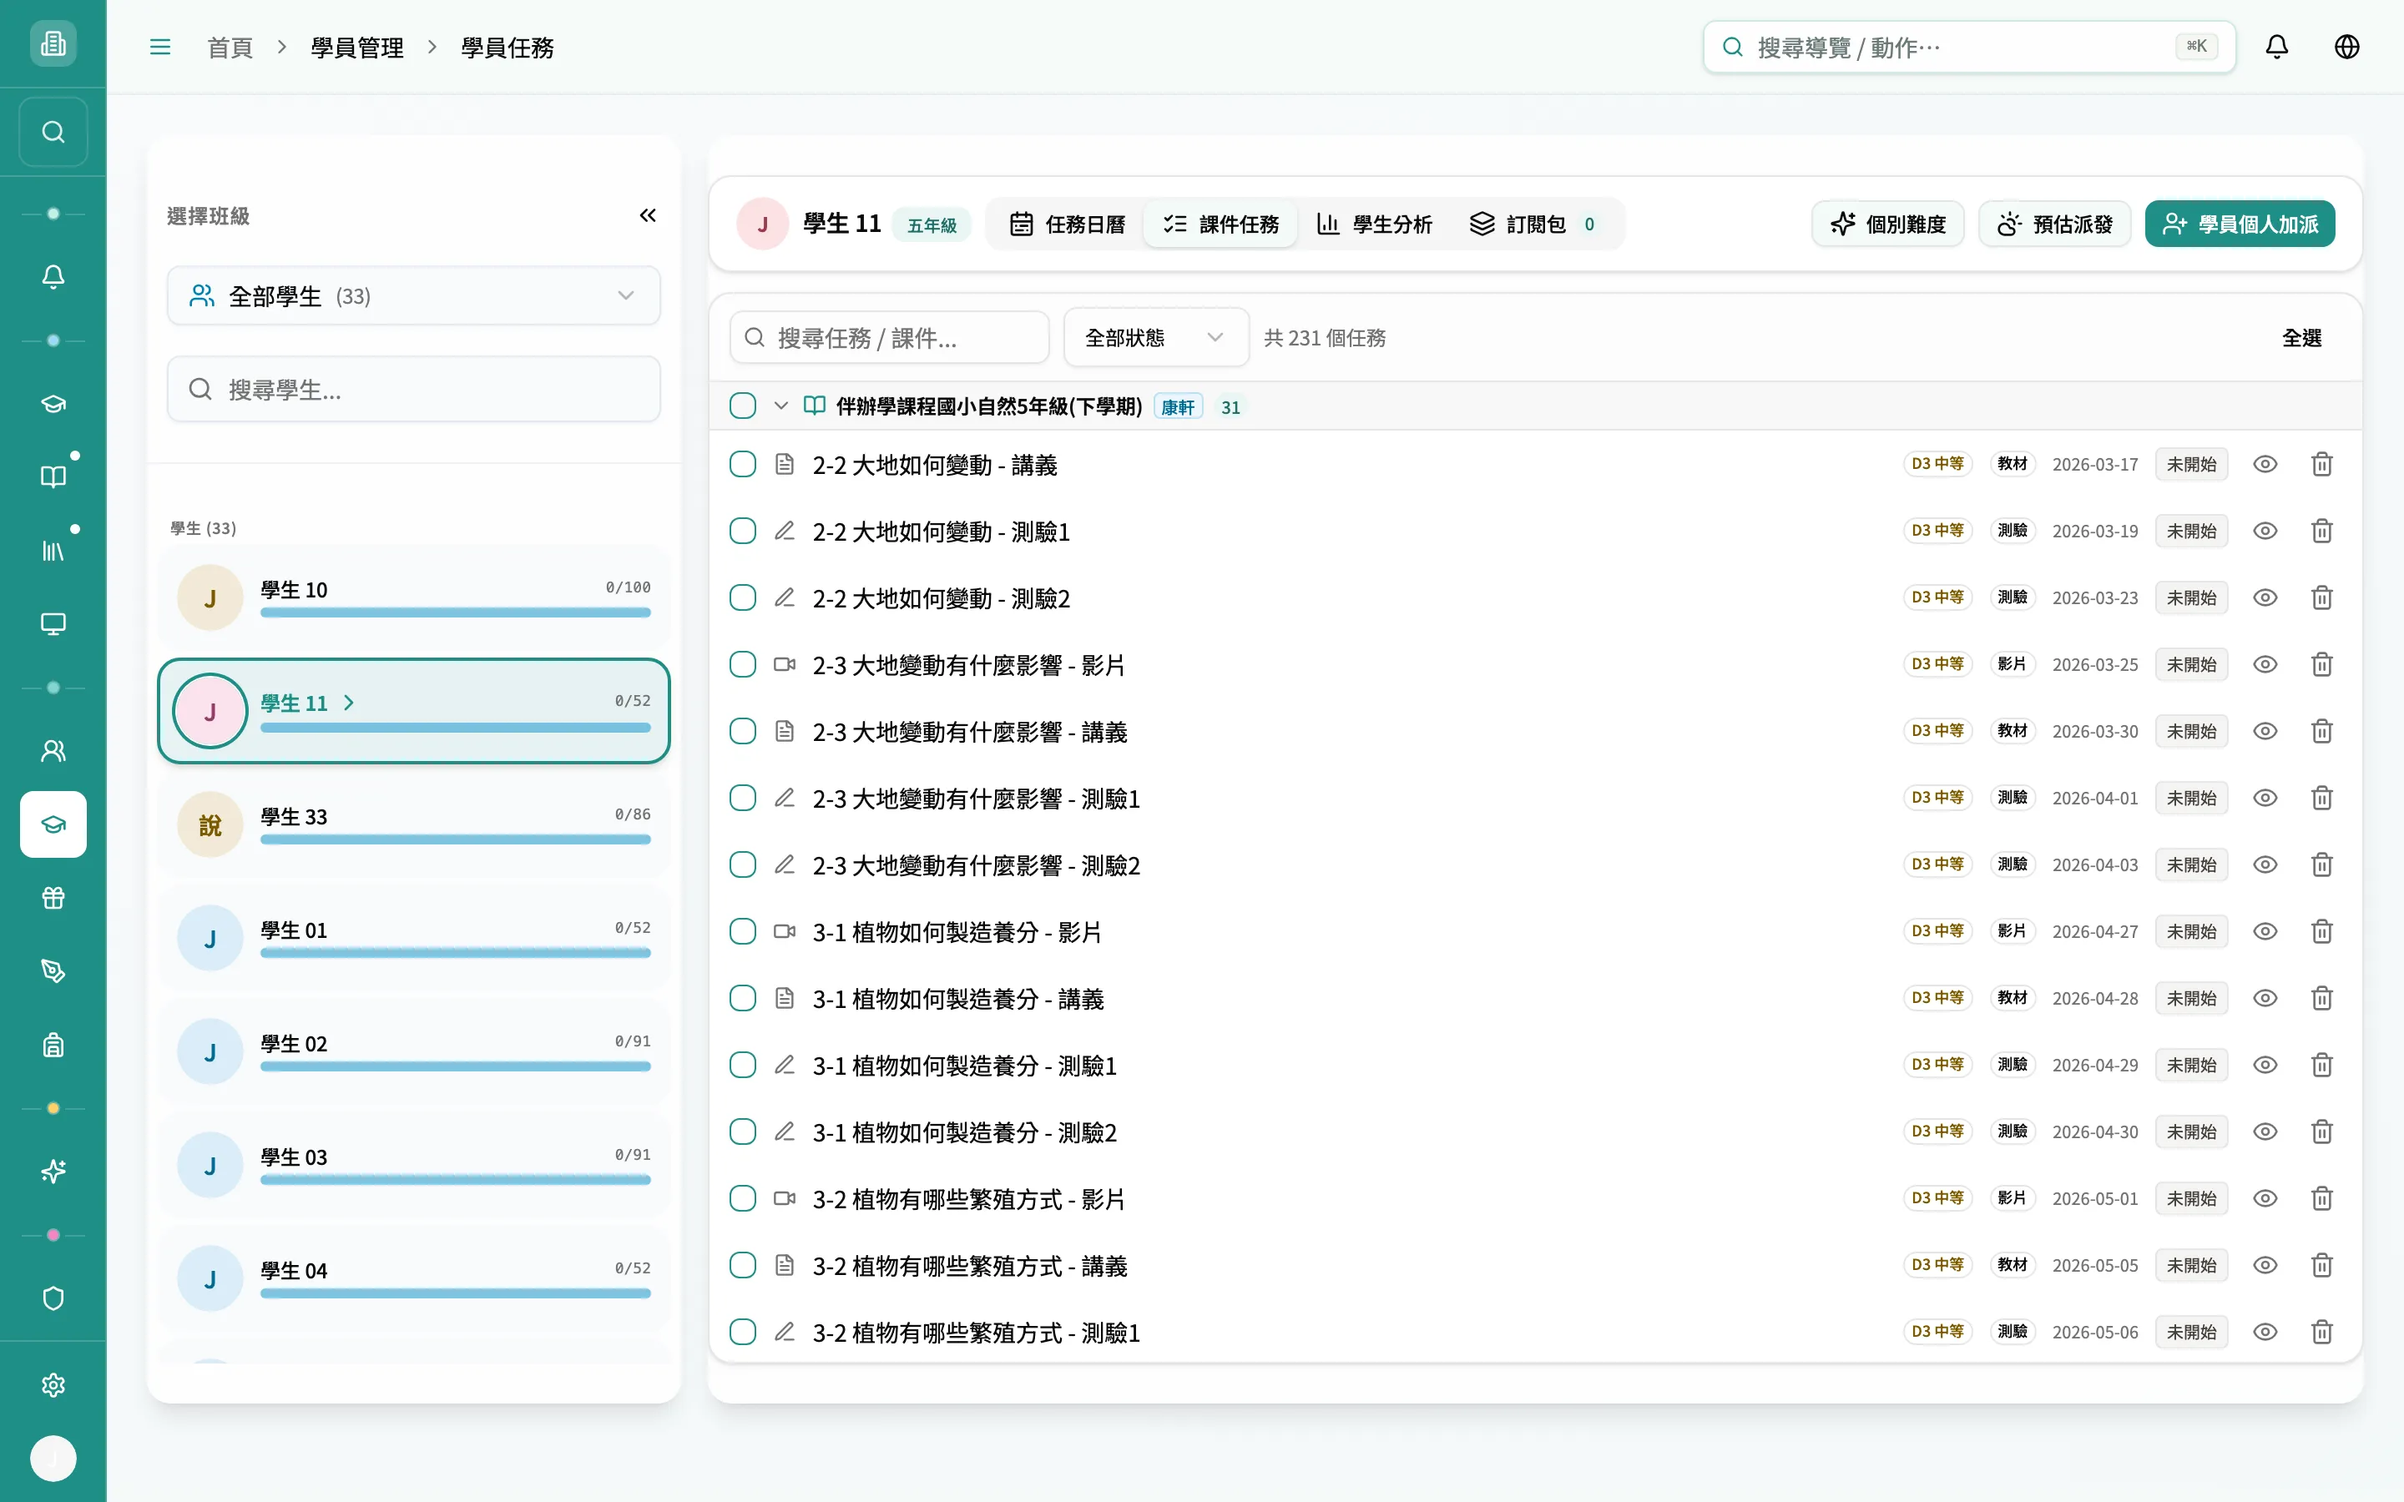Collapse the class selection panel
Viewport: 2404px width, 1502px height.
click(x=648, y=215)
